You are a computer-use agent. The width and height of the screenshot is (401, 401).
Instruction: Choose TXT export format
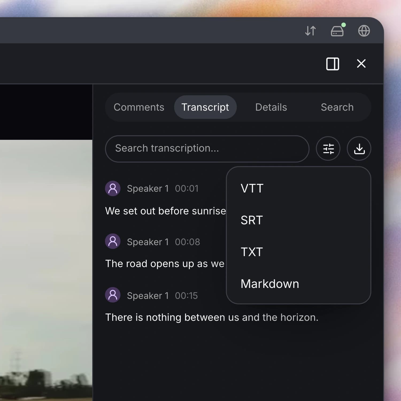(298, 252)
